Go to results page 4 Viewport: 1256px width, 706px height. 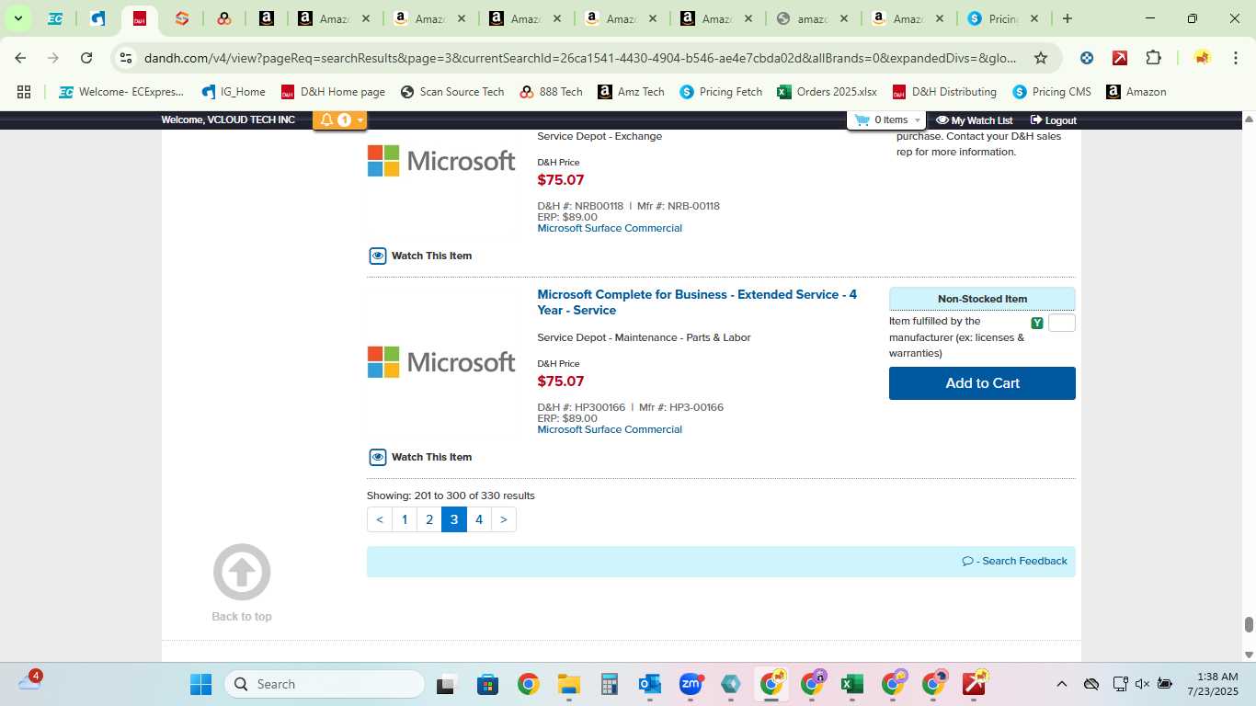click(x=479, y=519)
